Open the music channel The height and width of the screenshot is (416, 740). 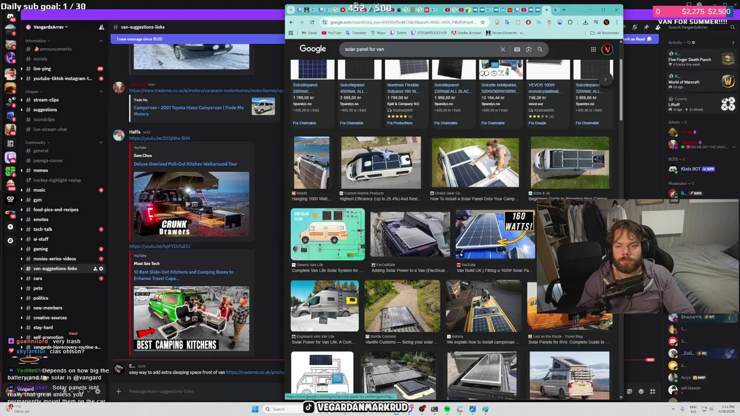tap(64, 190)
